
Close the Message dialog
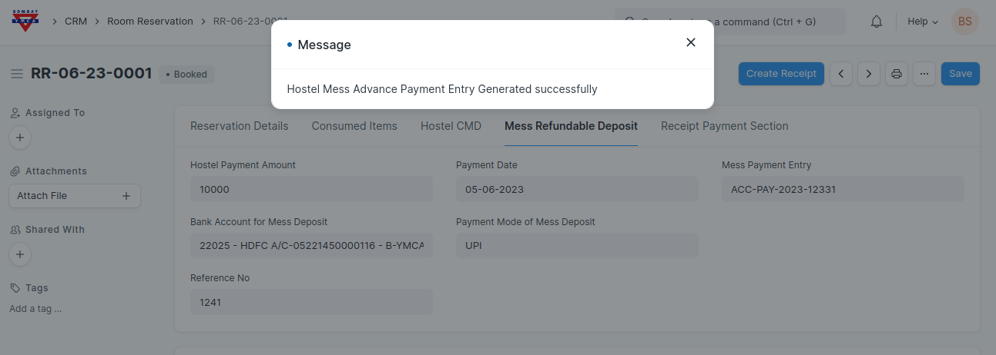691,43
